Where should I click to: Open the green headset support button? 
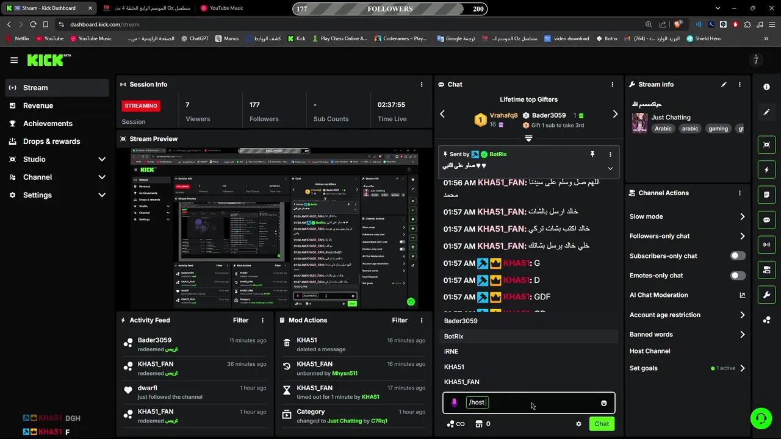point(761,418)
